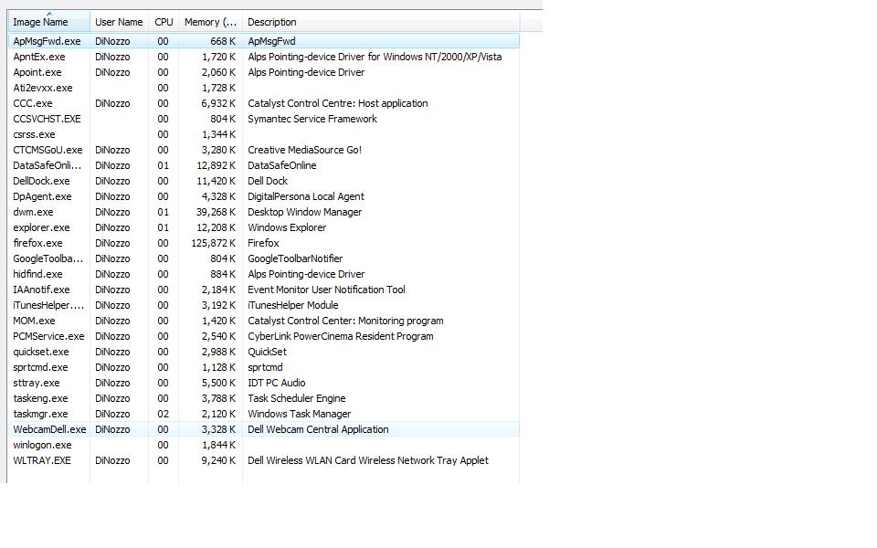This screenshot has height=548, width=877.
Task: Click the csrss.exe process row
Action: tap(34, 134)
